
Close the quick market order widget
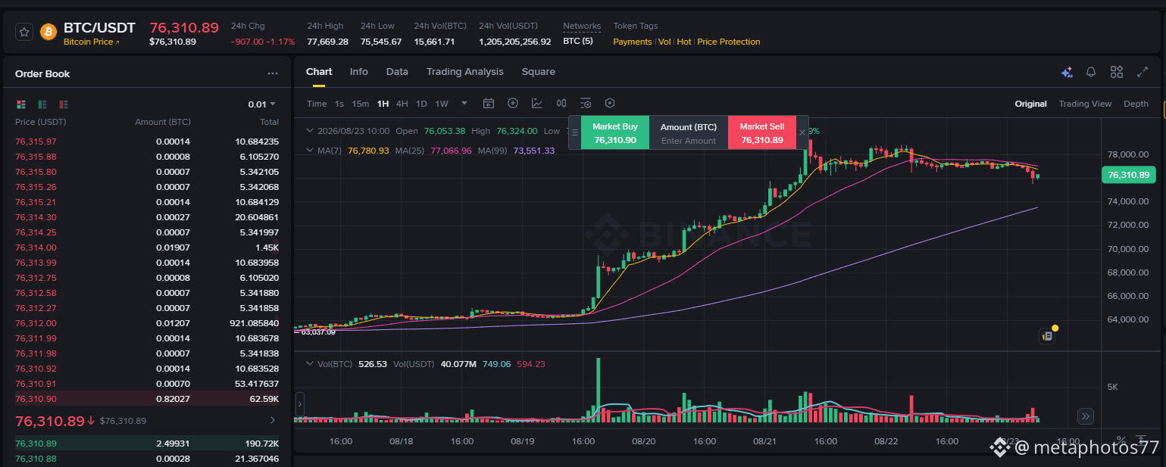pos(802,132)
